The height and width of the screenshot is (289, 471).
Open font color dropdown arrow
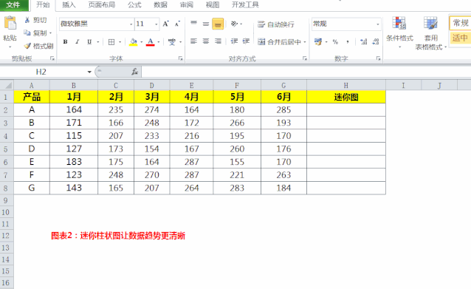(158, 42)
